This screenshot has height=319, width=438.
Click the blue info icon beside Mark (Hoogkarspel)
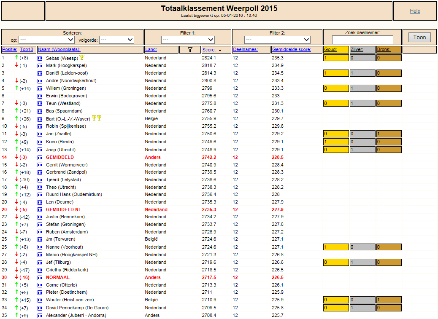pos(40,66)
